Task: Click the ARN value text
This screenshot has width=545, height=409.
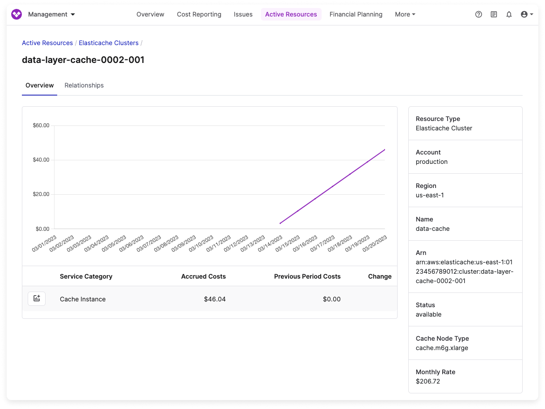Action: [465, 271]
